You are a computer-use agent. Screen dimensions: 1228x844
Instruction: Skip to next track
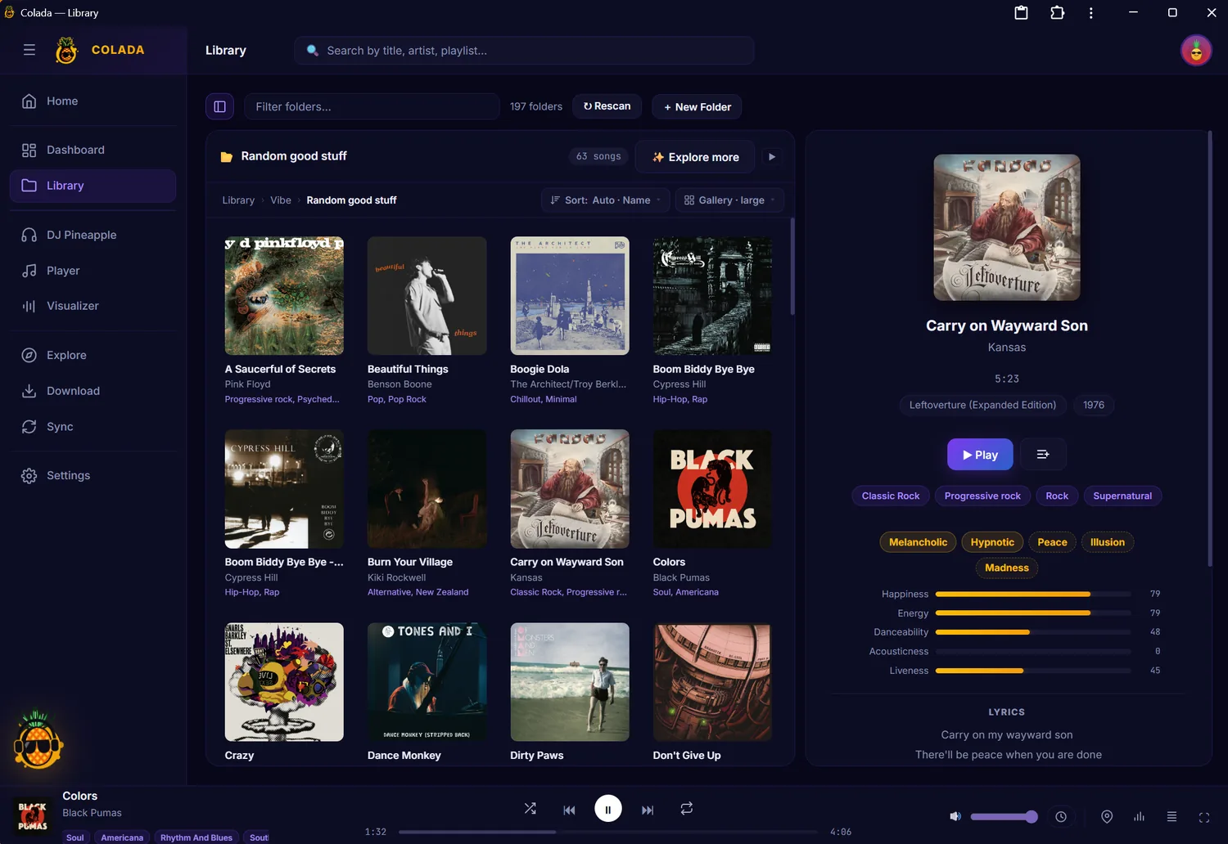[x=648, y=810]
